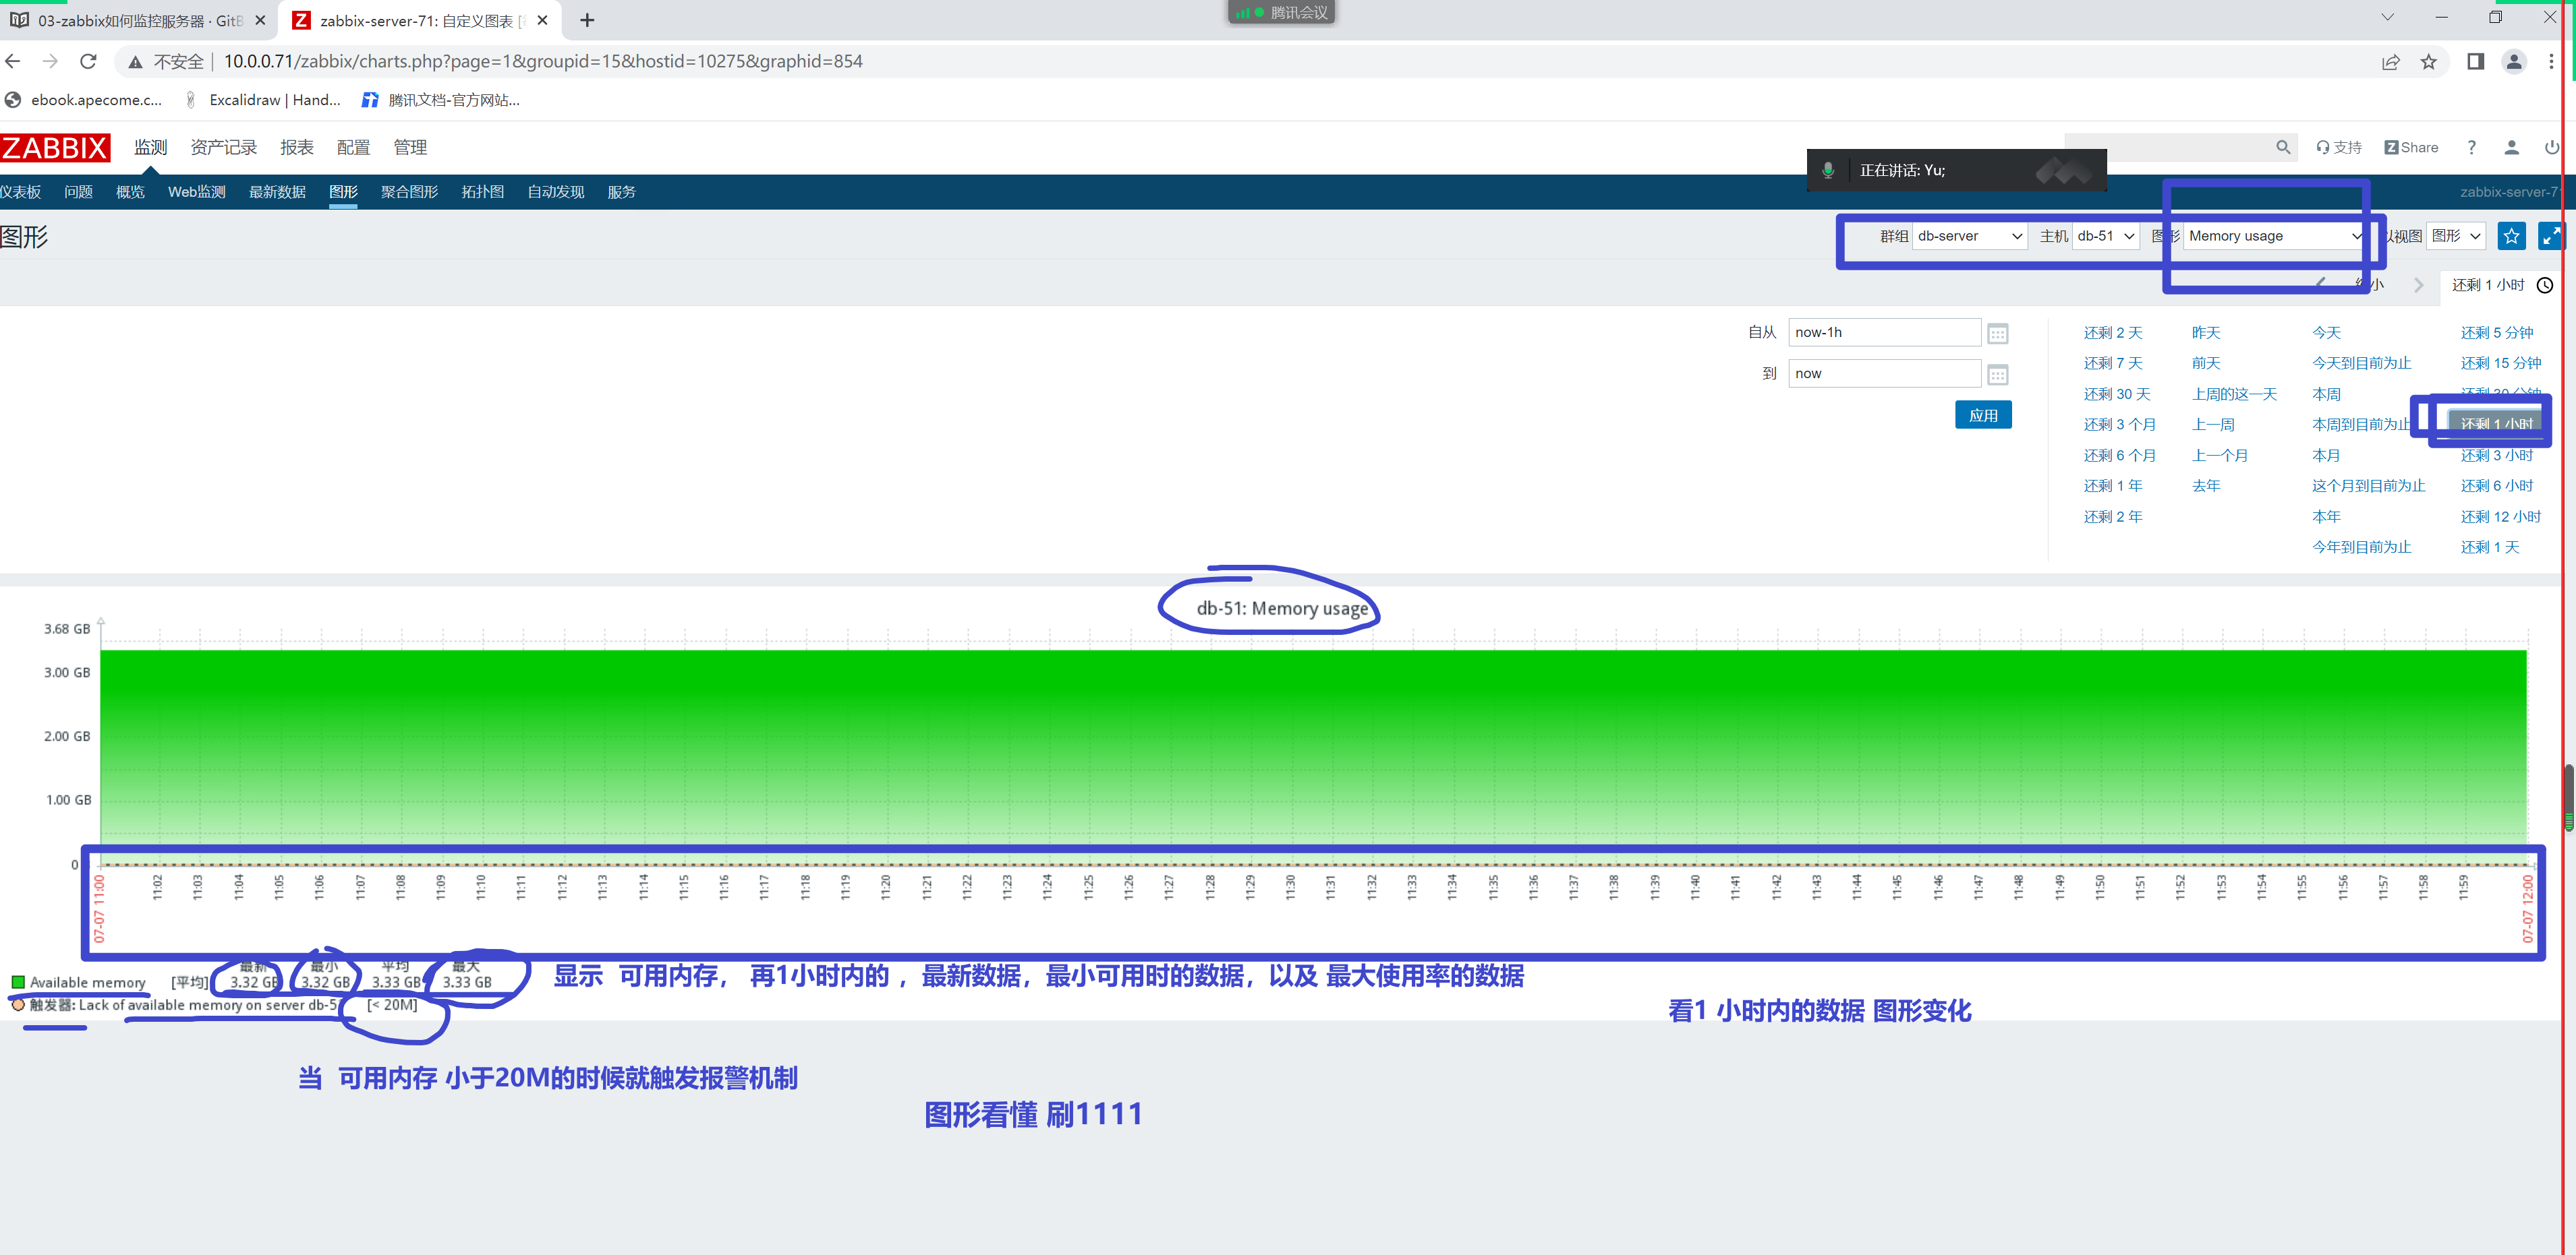
Task: Click the green Available memory legend swatch
Action: pos(18,982)
